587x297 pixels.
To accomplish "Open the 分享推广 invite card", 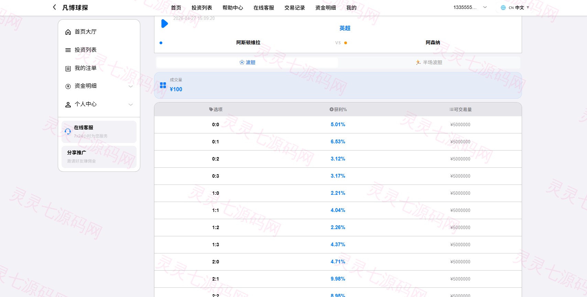I will click(x=99, y=157).
